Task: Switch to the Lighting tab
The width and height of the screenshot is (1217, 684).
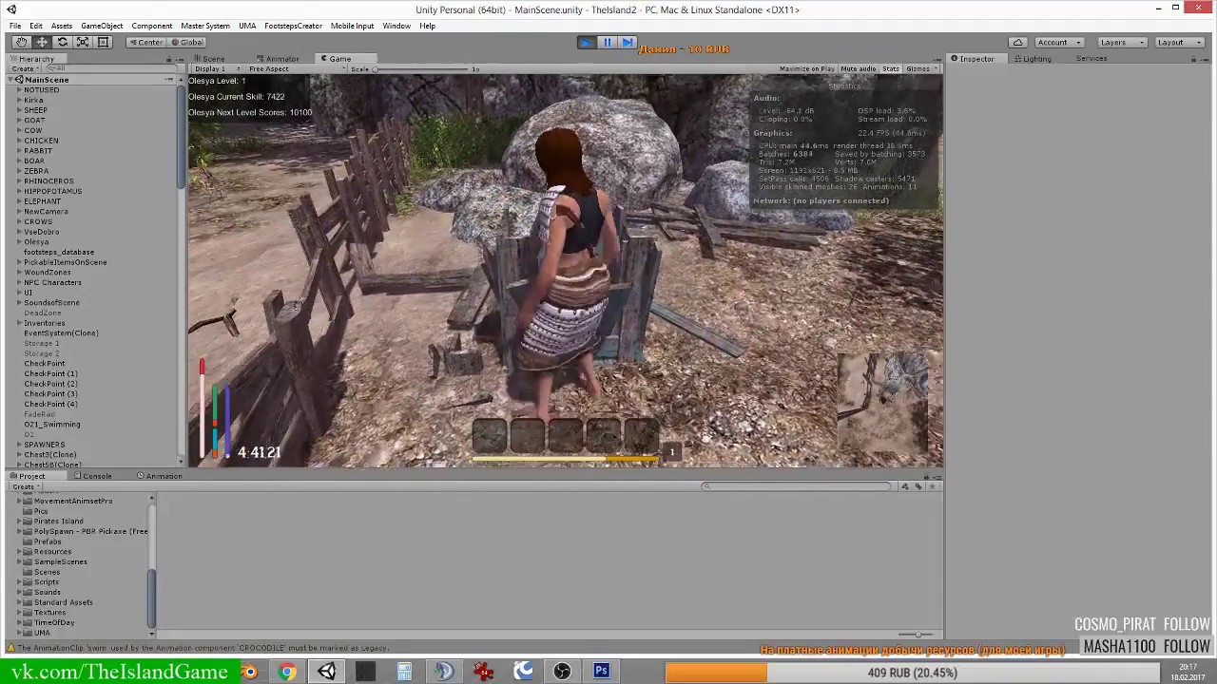Action: coord(1035,59)
